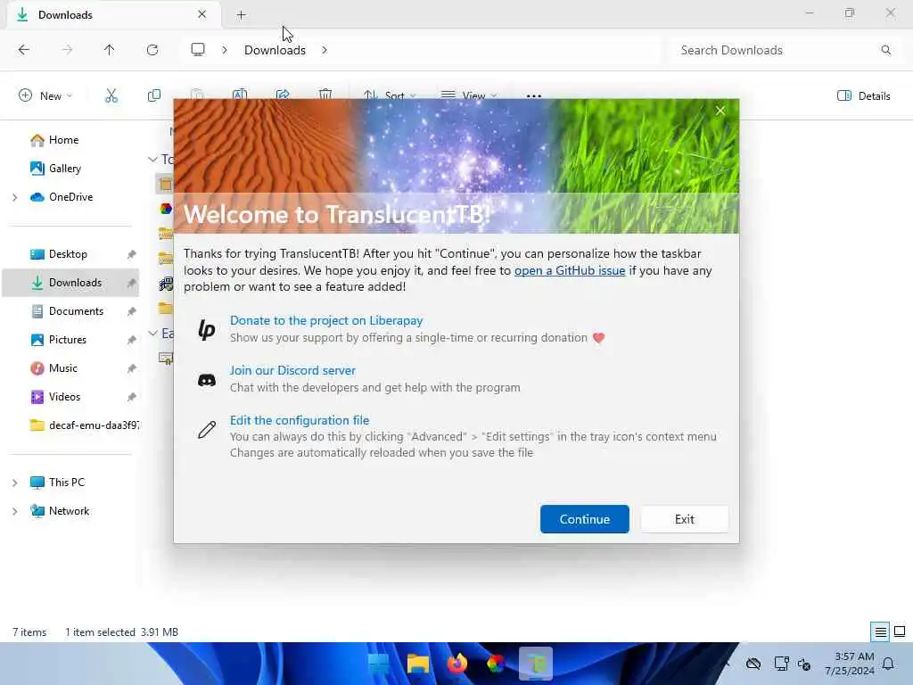The height and width of the screenshot is (685, 913).
Task: Open Home in the navigation pane
Action: coord(63,140)
